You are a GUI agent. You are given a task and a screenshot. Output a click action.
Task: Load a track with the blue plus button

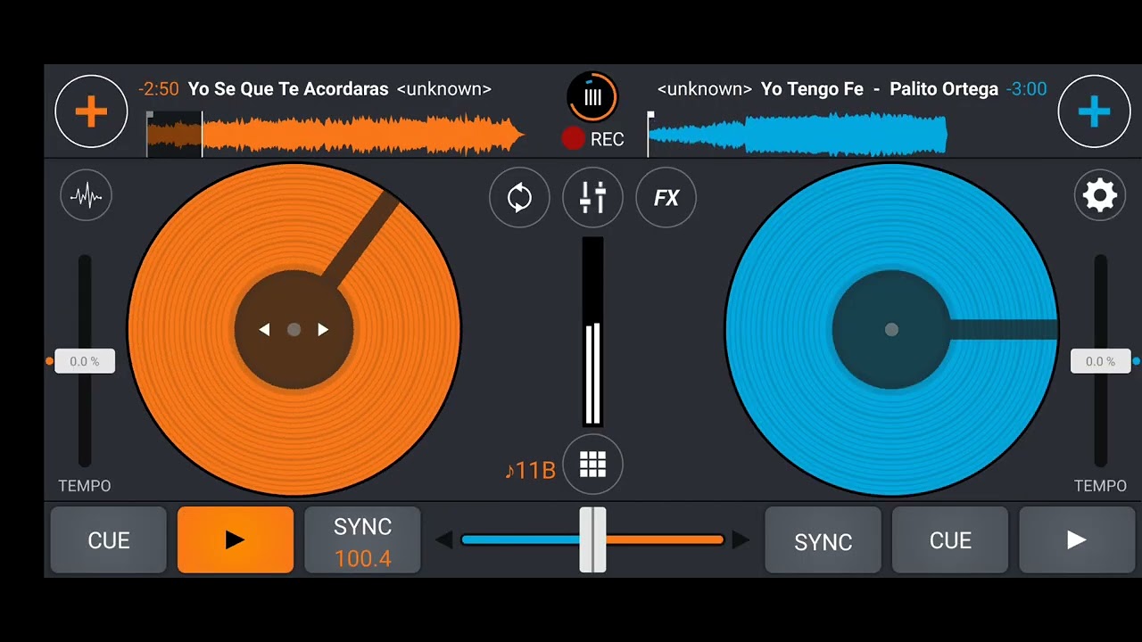(x=1094, y=111)
